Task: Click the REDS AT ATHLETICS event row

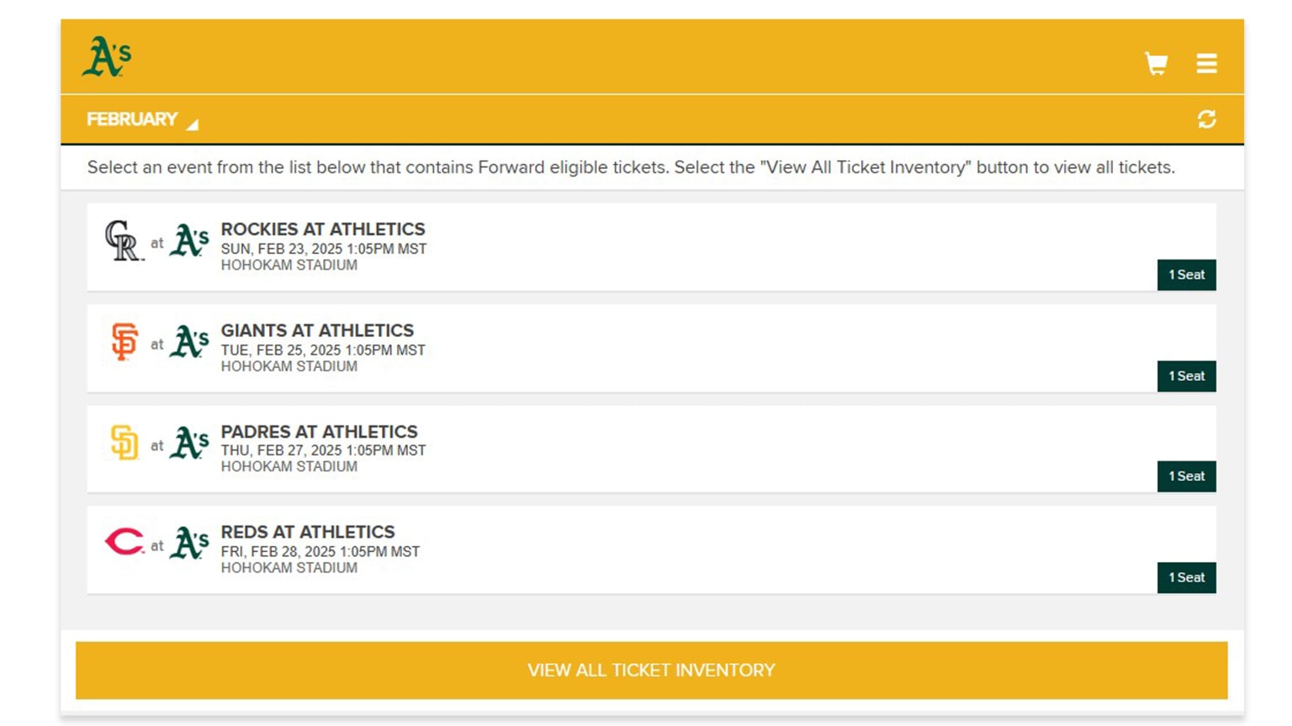Action: click(x=307, y=532)
